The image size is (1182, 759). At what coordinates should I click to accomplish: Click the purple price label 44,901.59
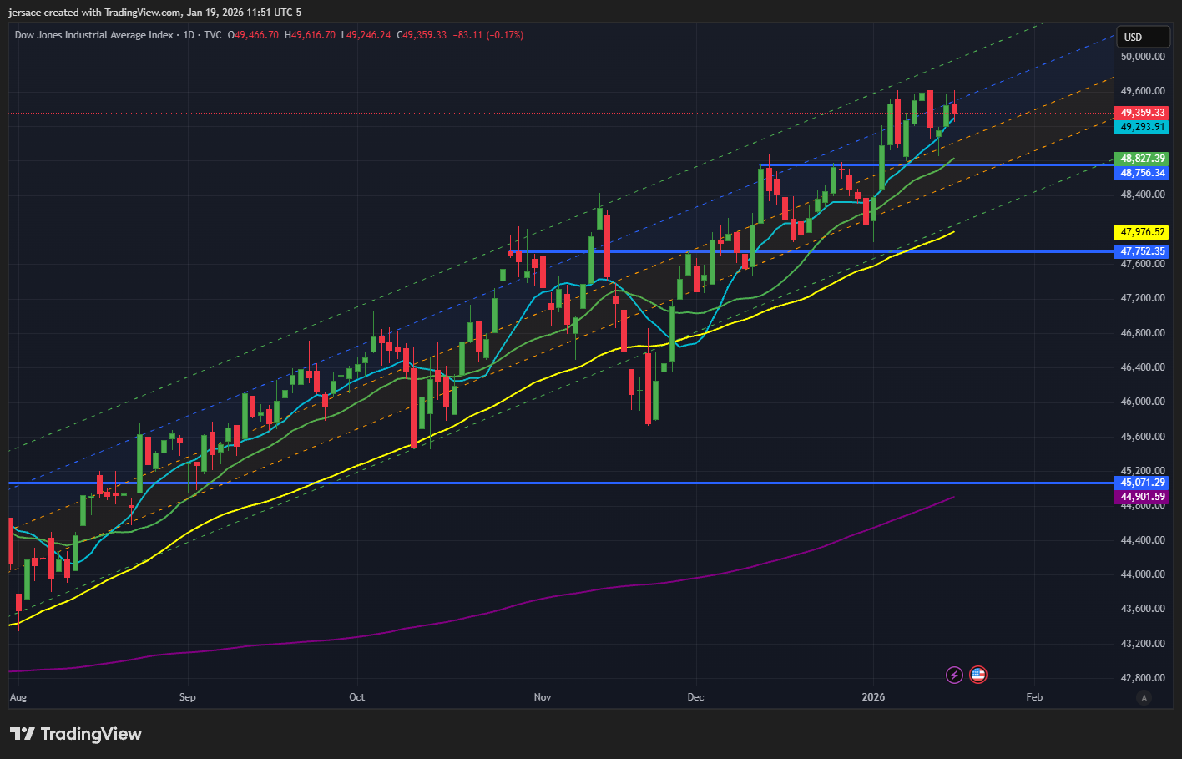point(1142,497)
